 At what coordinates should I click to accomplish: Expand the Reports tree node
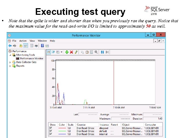coord(10,66)
